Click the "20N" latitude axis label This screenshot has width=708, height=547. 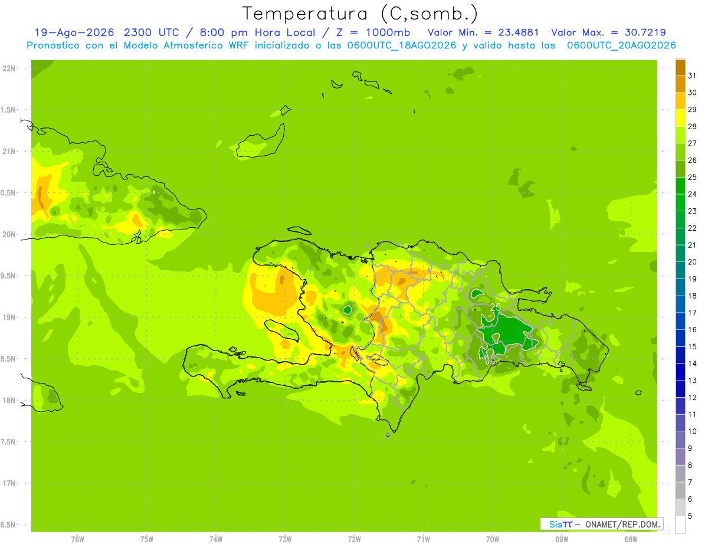tap(9, 234)
